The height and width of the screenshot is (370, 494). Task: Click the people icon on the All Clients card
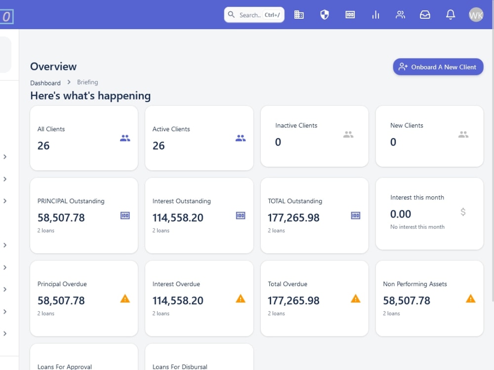pos(124,138)
